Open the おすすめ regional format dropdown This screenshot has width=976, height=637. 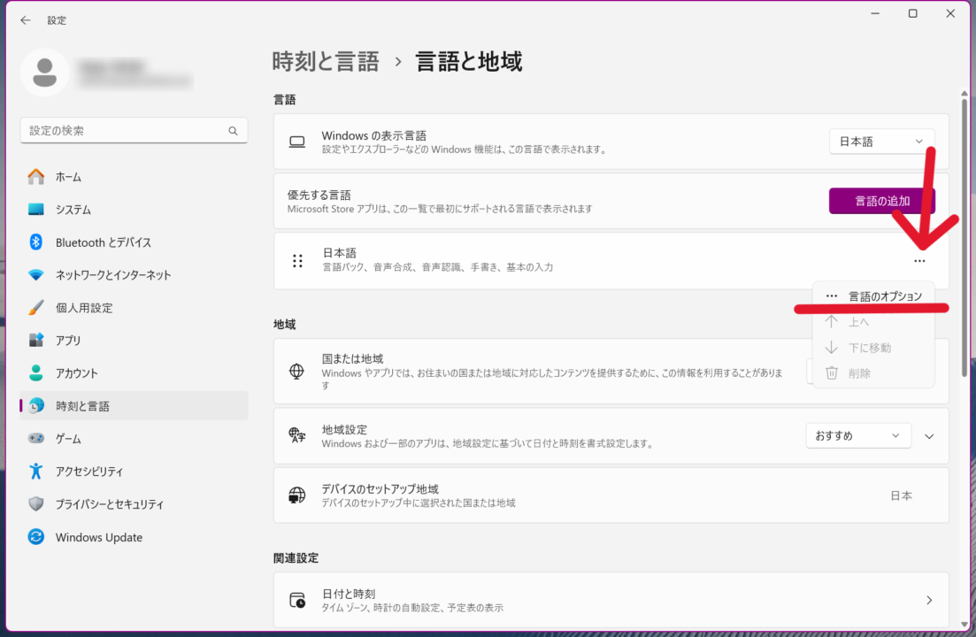click(858, 435)
